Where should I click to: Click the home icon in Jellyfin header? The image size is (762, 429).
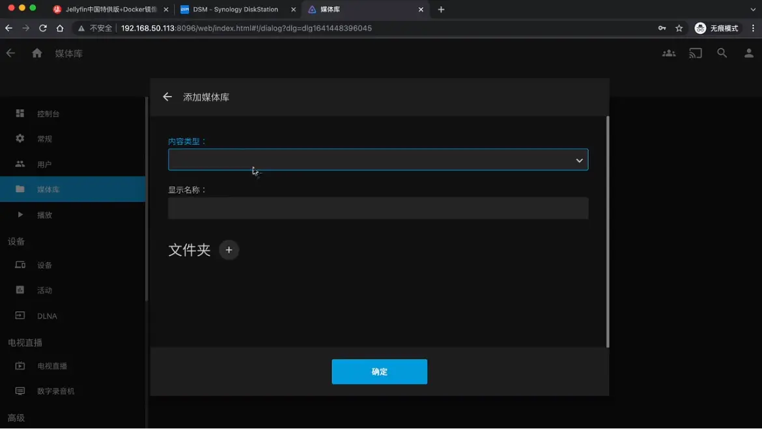pos(37,53)
